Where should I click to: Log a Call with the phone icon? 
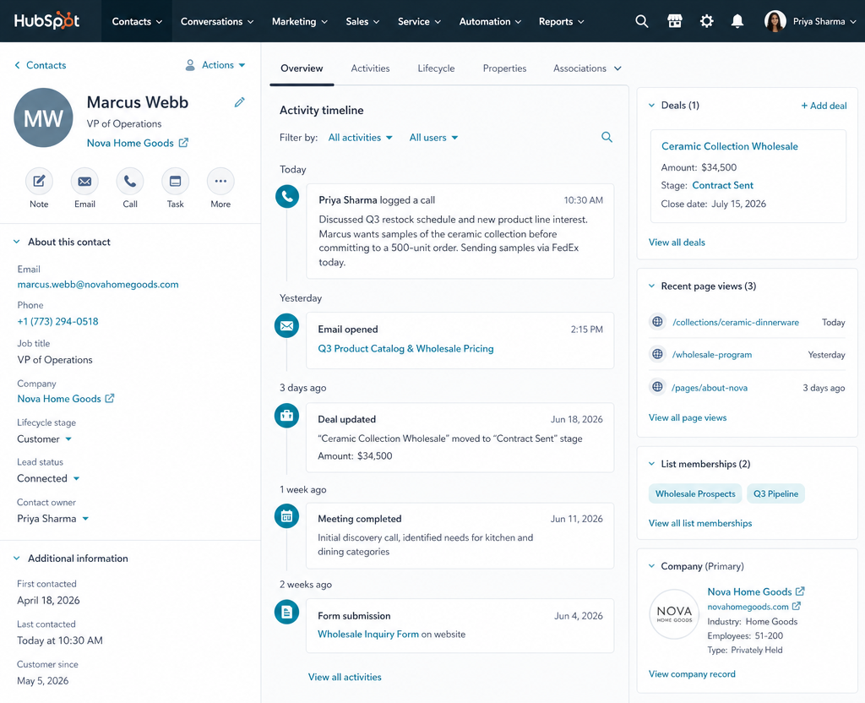(x=129, y=181)
